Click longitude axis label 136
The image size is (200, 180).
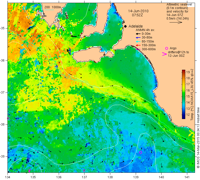pos(59,177)
